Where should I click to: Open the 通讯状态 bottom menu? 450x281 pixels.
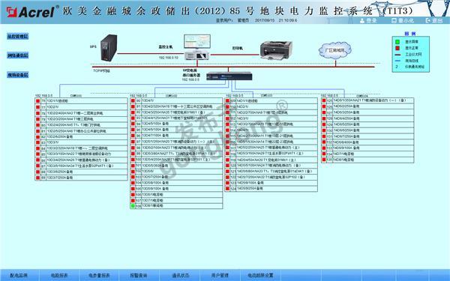pos(180,275)
